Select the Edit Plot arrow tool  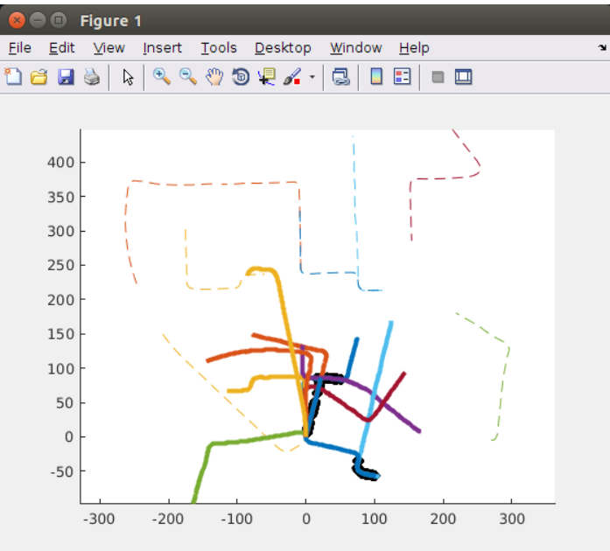128,77
